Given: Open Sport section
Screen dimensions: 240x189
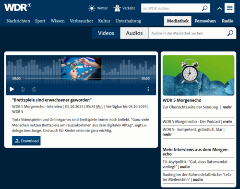Looking at the screenshot, I should pos(40,21).
